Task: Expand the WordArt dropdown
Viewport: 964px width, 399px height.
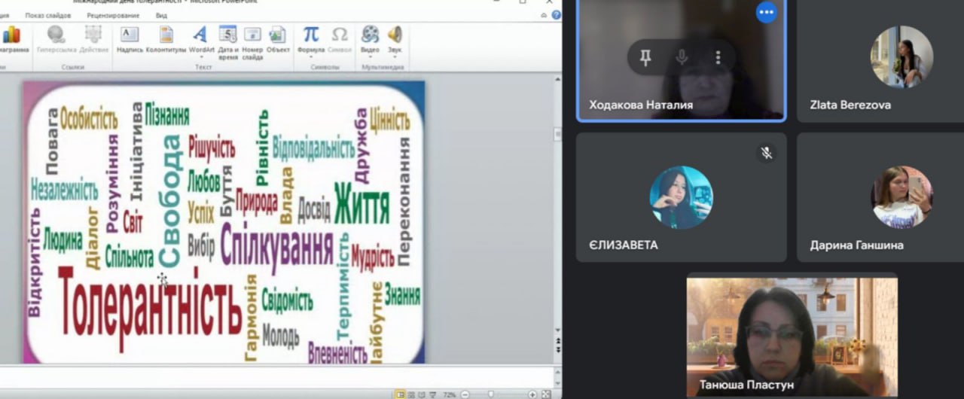Action: pos(201,56)
